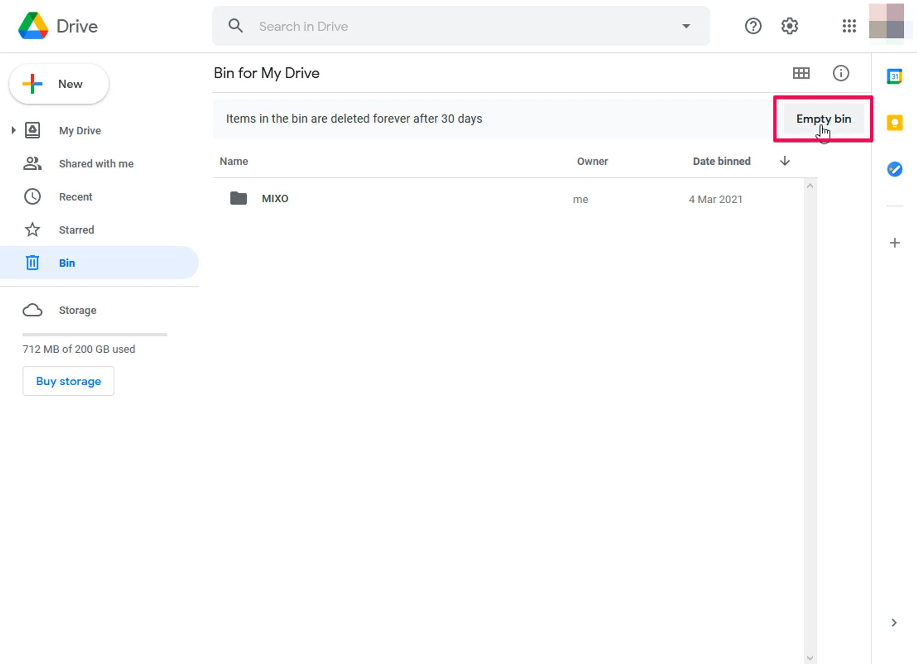Click the Get add-ons plus icon
Image resolution: width=917 pixels, height=664 pixels.
(894, 243)
